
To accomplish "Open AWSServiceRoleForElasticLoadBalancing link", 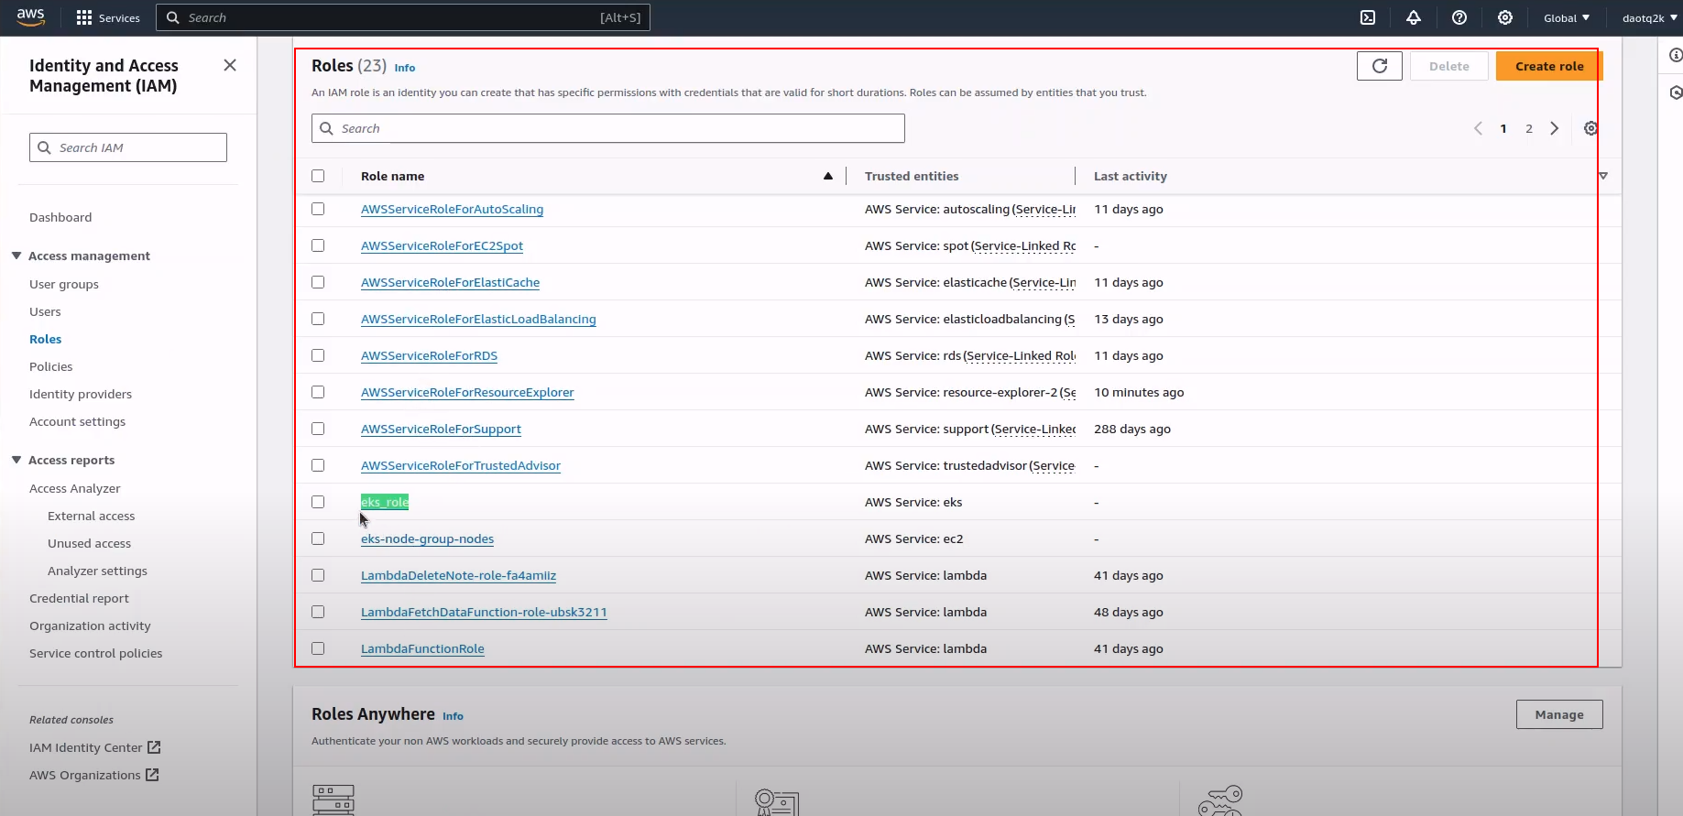I will point(478,319).
